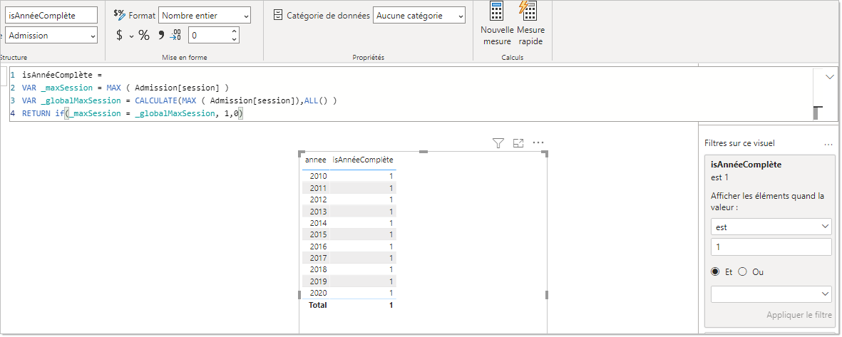Click the Total row label

pos(317,305)
